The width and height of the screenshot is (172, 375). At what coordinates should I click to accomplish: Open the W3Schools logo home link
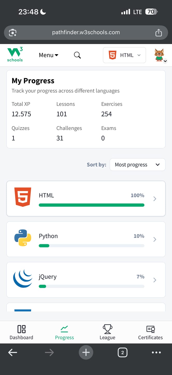coord(15,55)
